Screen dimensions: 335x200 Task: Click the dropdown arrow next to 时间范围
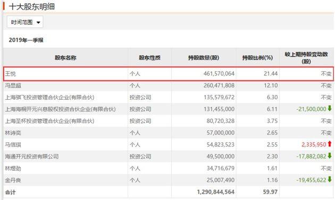38,22
